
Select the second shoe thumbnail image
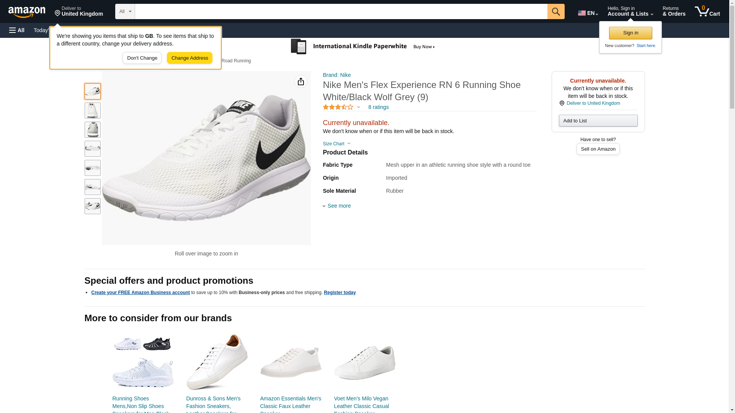[93, 111]
